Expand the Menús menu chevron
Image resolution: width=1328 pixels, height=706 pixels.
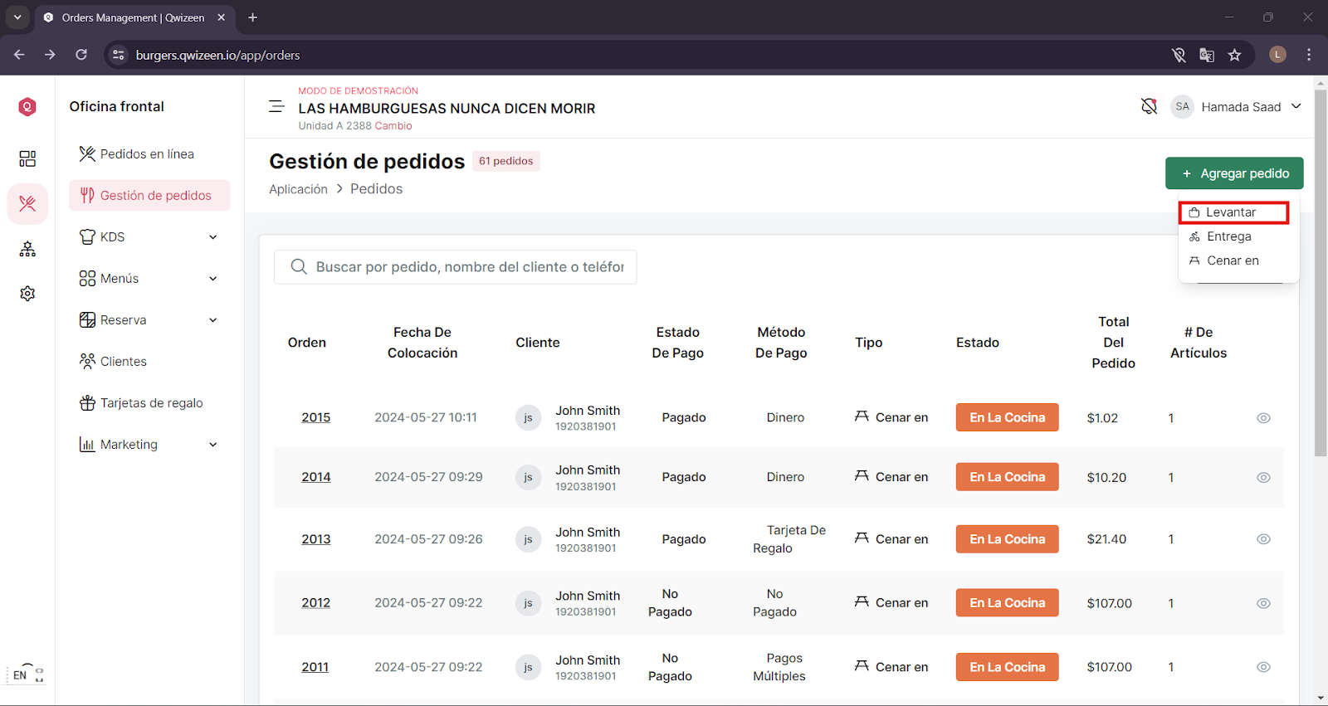click(x=213, y=279)
